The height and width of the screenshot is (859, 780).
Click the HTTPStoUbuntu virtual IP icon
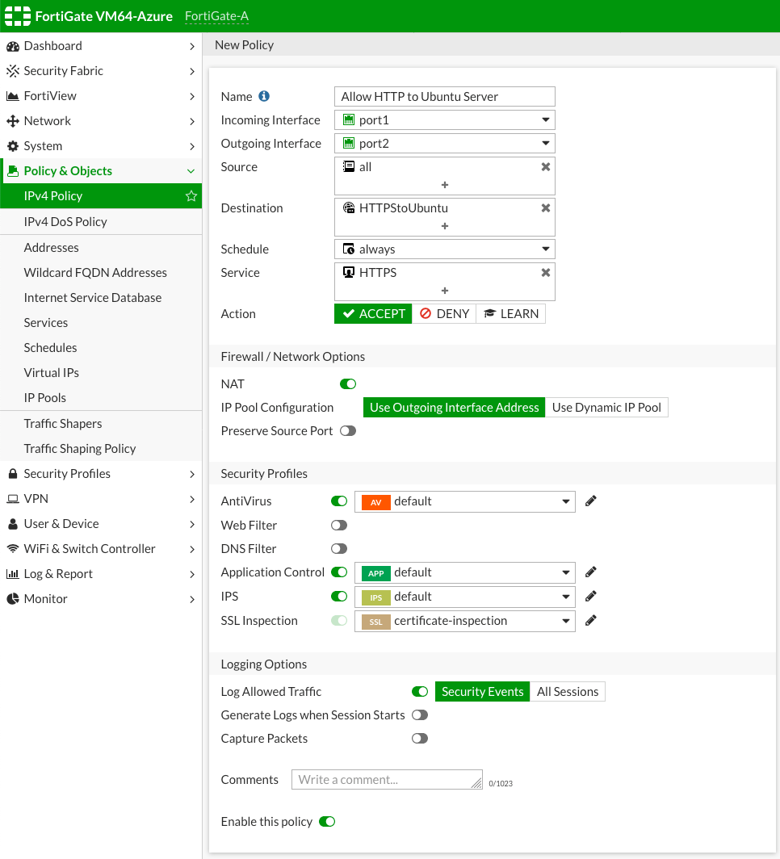[348, 208]
